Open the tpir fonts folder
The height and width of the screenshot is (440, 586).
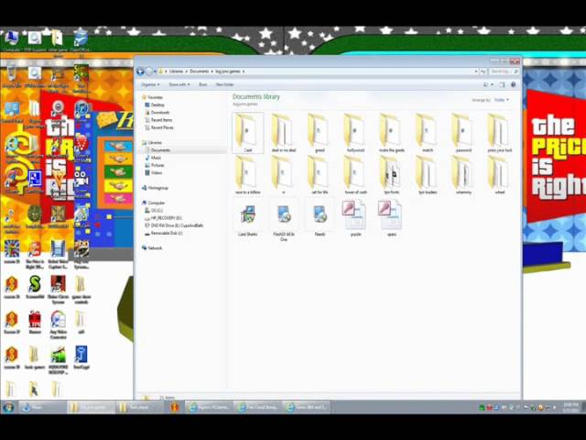(391, 175)
